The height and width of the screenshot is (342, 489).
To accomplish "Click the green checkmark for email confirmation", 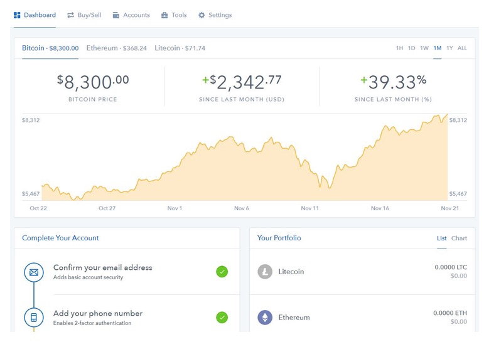I will 222,272.
